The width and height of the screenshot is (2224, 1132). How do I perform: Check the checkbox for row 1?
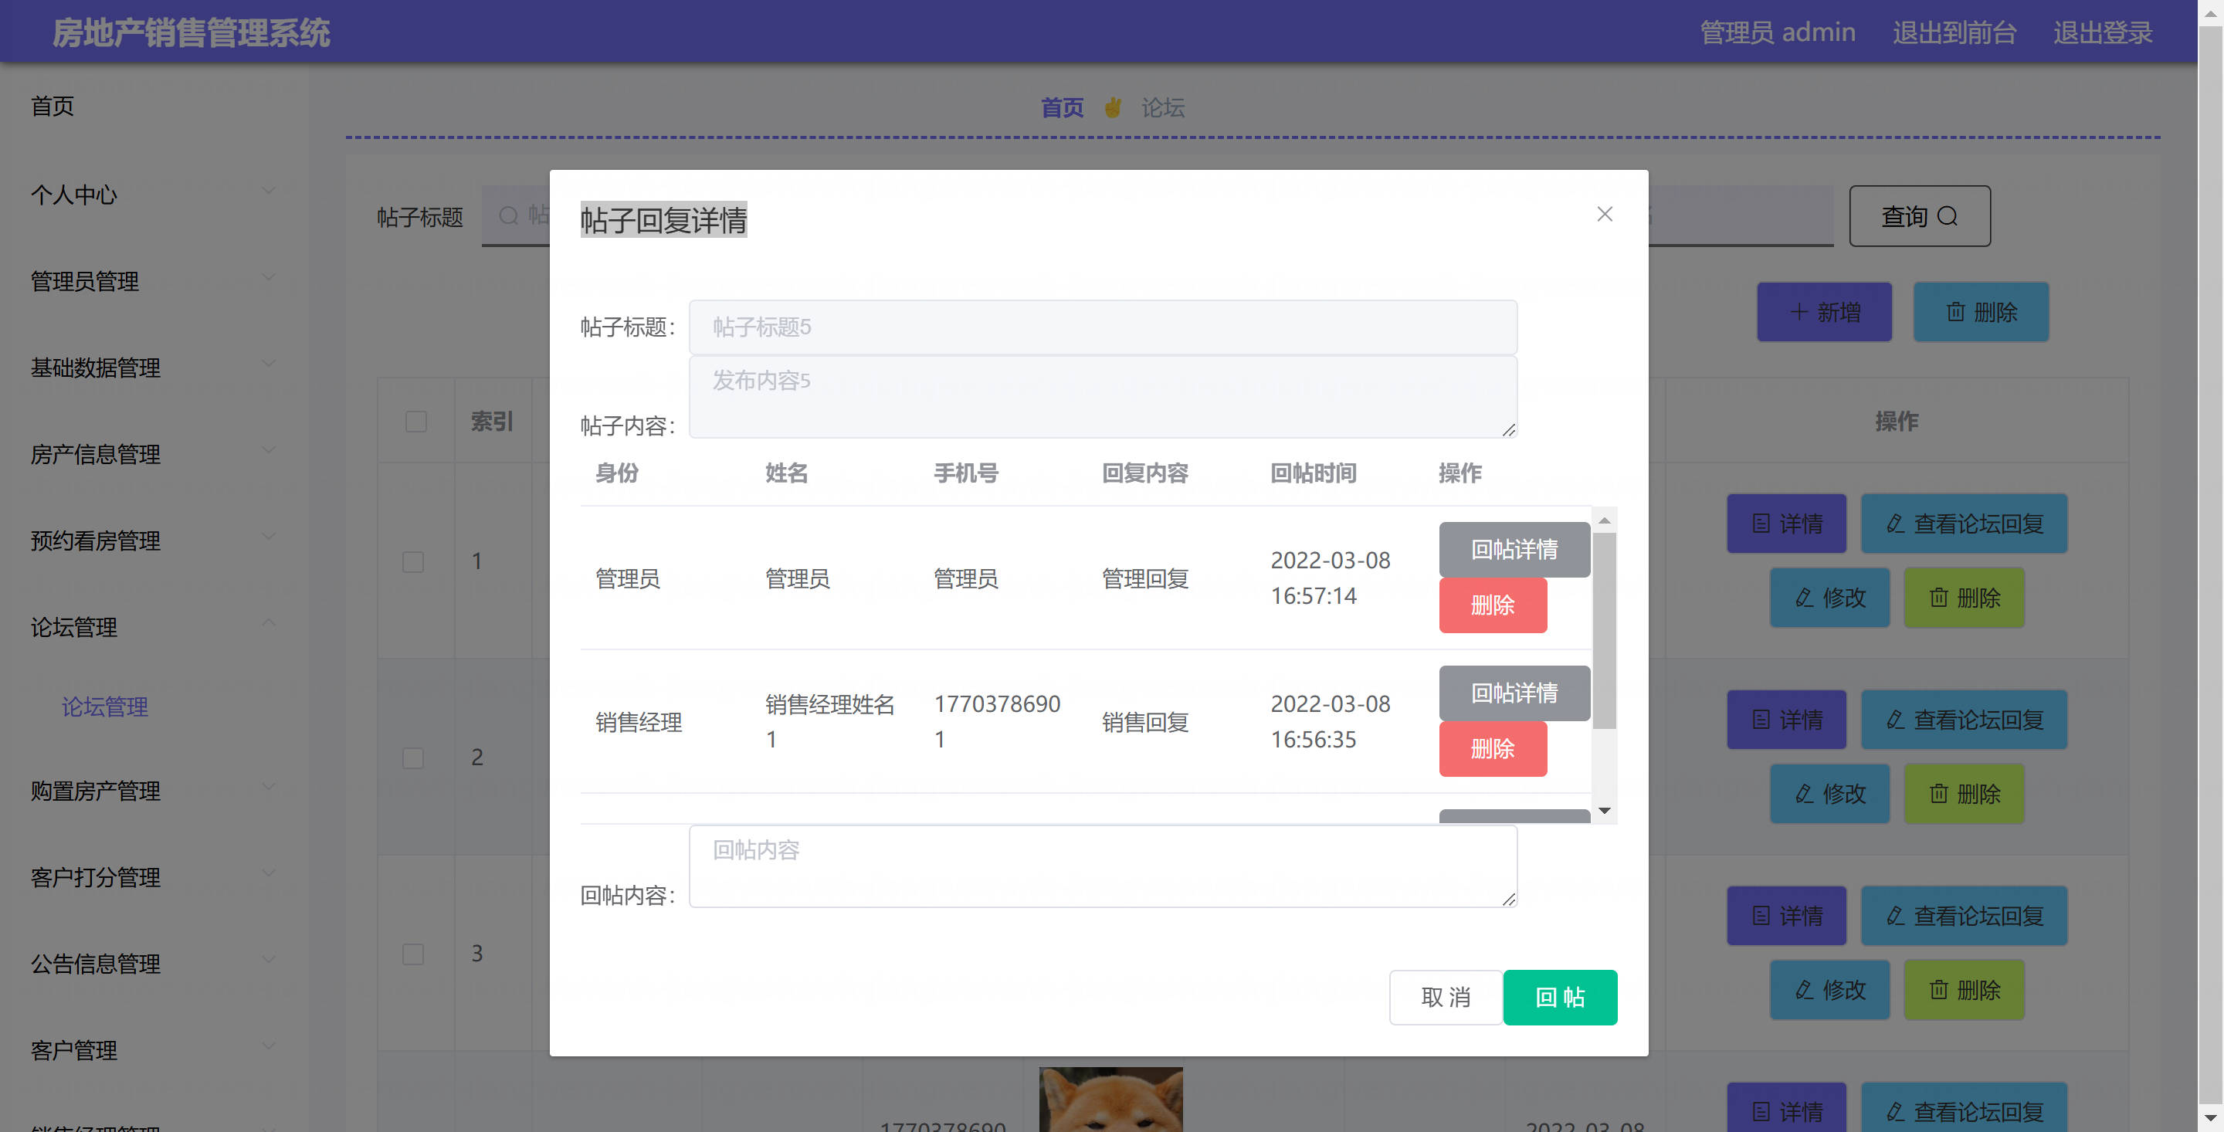tap(414, 562)
